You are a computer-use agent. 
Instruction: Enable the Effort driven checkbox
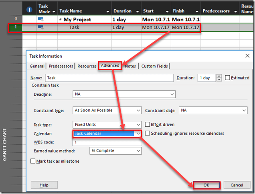point(148,125)
